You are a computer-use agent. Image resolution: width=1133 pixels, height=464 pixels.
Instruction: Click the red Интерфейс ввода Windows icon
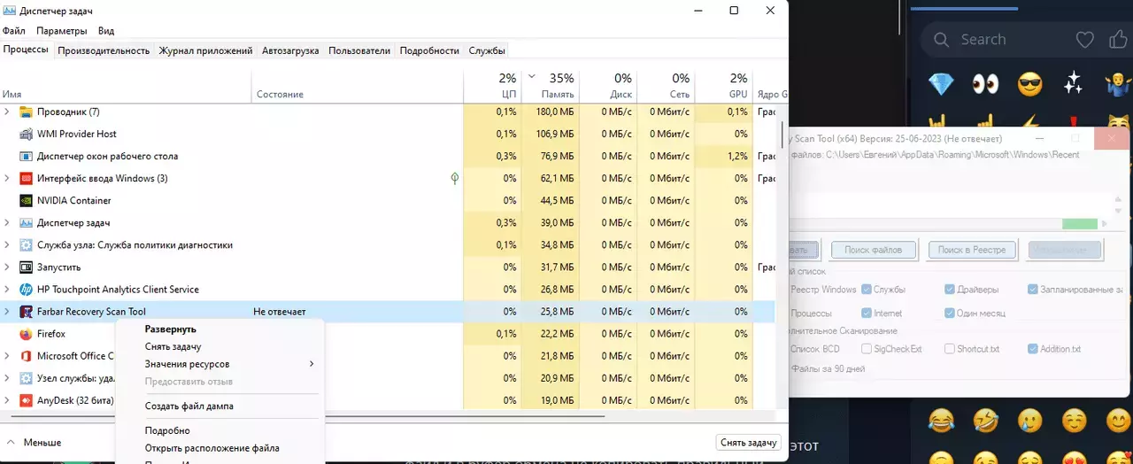pos(26,178)
